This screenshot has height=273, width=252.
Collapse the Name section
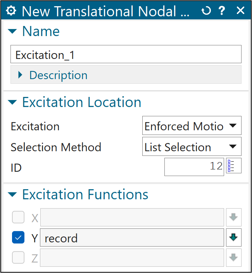pos(13,31)
